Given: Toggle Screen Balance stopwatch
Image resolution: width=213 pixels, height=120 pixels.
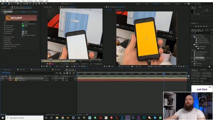Looking at the screenshot, I should click(x=5, y=29).
